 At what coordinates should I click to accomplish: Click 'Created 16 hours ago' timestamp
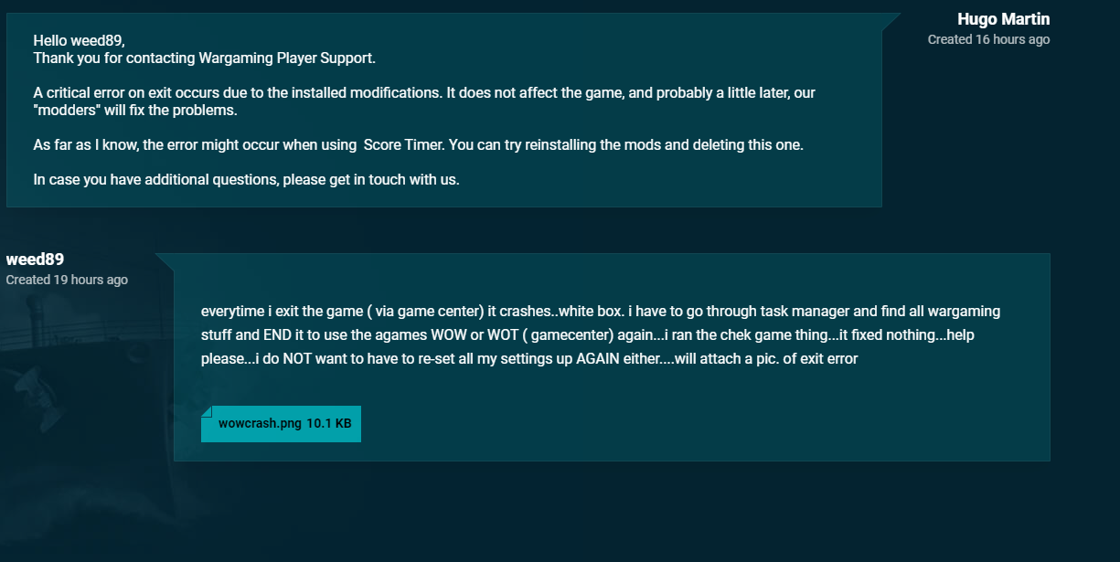pyautogui.click(x=989, y=39)
